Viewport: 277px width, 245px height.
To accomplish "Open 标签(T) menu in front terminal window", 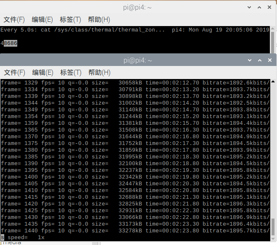I will coord(71,73).
